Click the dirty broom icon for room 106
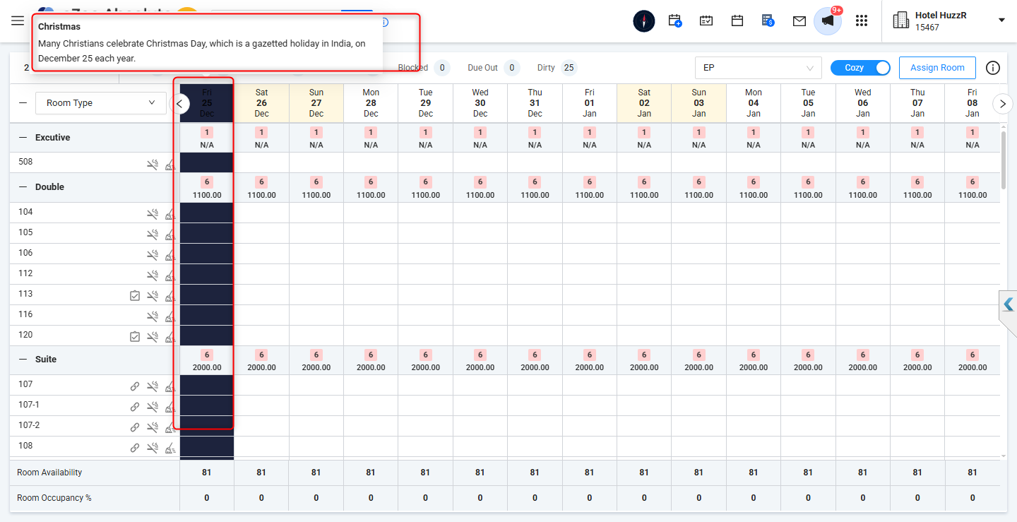 click(170, 255)
